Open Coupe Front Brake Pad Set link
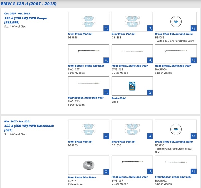Viewport: 201px width, 188px height. click(80, 34)
